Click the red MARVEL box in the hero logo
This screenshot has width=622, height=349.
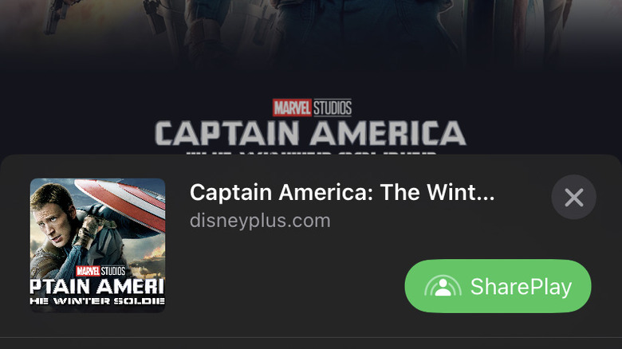[x=292, y=108]
